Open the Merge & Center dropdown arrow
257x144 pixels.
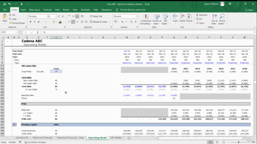click(x=110, y=22)
